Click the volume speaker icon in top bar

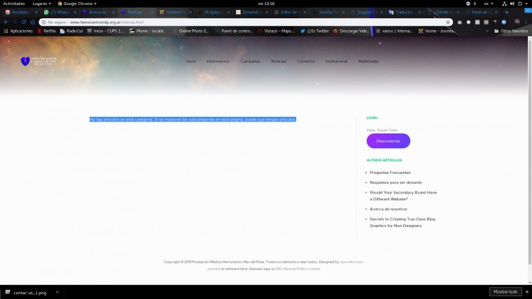point(512,3)
